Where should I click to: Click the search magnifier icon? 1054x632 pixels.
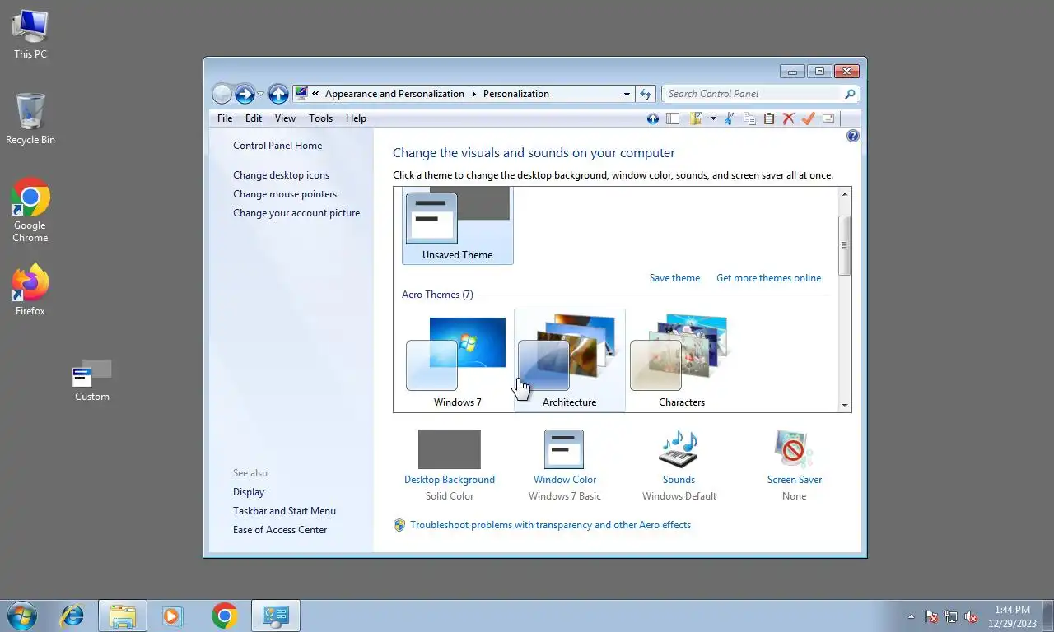[x=851, y=93]
